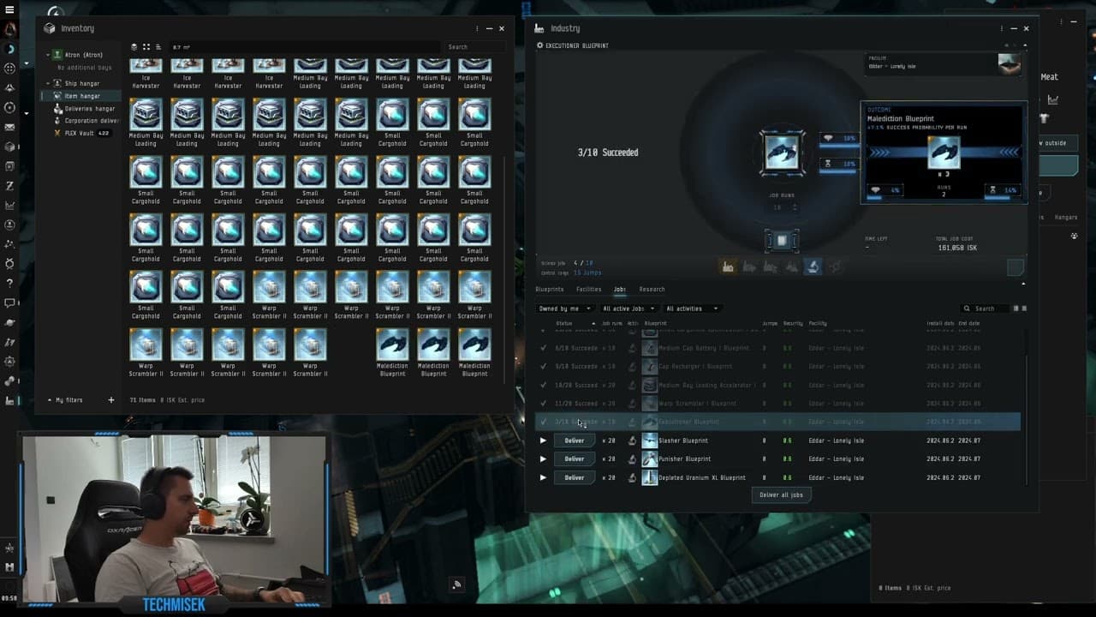Switch Inventory to icon grid view
Screen dimensions: 1096x617
point(146,47)
